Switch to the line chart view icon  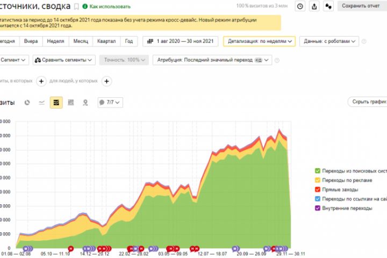coord(42,103)
